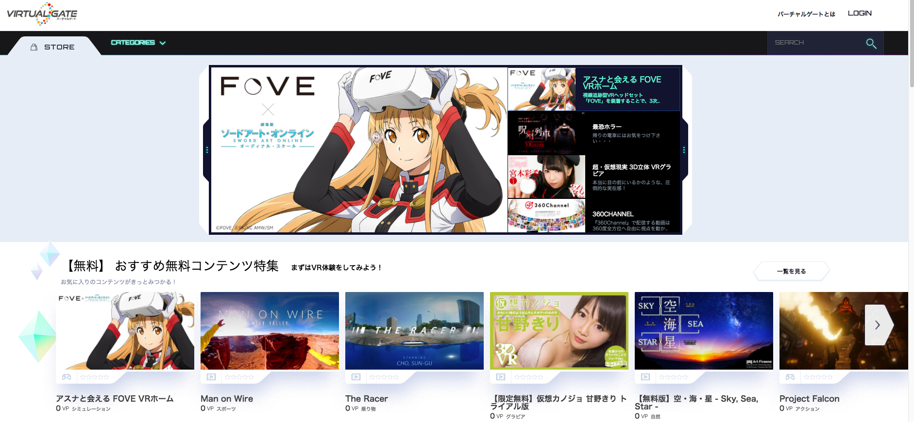The width and height of the screenshot is (914, 422).
Task: Expand the CATEGORIES dropdown
Action: pyautogui.click(x=138, y=43)
